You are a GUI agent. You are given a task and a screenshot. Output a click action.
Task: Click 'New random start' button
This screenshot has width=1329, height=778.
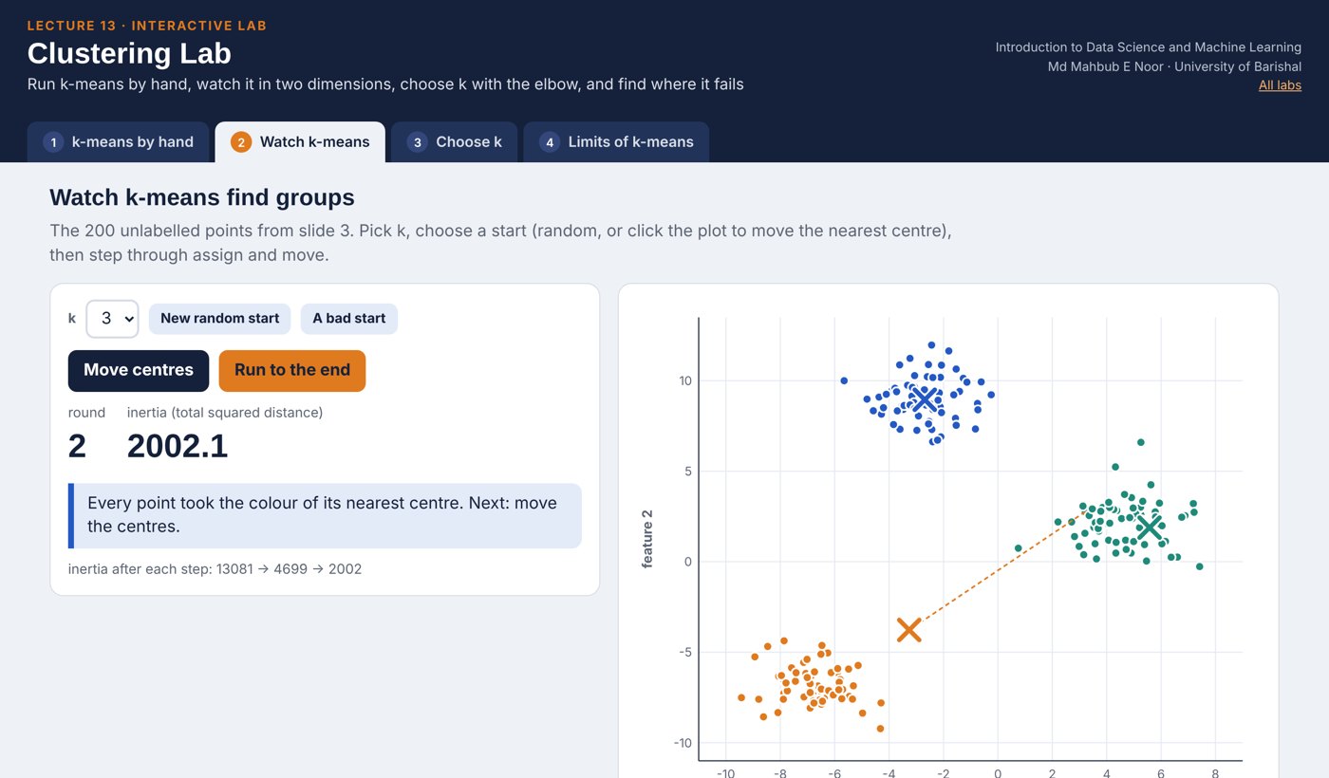(x=219, y=319)
